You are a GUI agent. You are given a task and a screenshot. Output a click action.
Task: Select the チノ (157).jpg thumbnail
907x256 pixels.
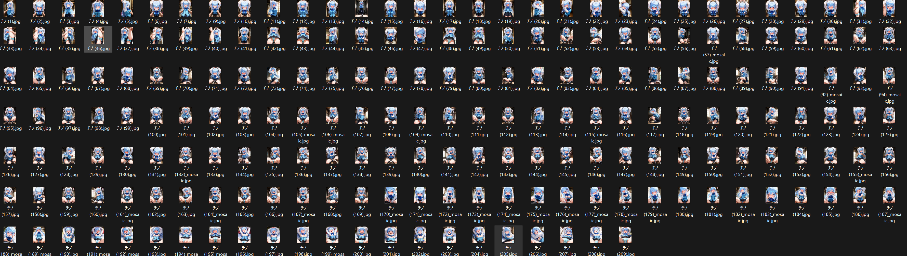(10, 195)
